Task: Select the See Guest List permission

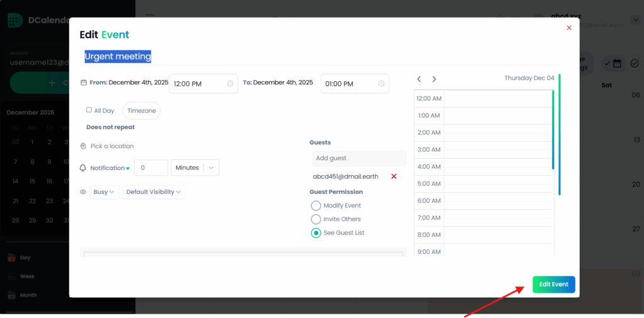Action: [x=316, y=233]
